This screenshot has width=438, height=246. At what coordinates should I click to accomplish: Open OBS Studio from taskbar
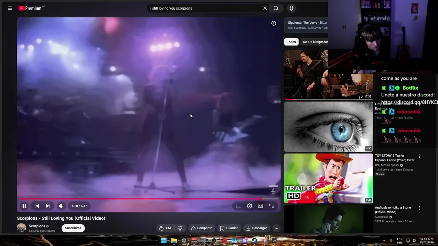(214, 241)
